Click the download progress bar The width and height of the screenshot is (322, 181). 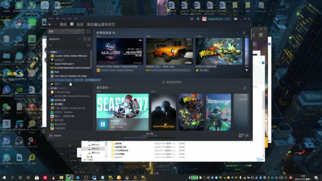pos(149,138)
